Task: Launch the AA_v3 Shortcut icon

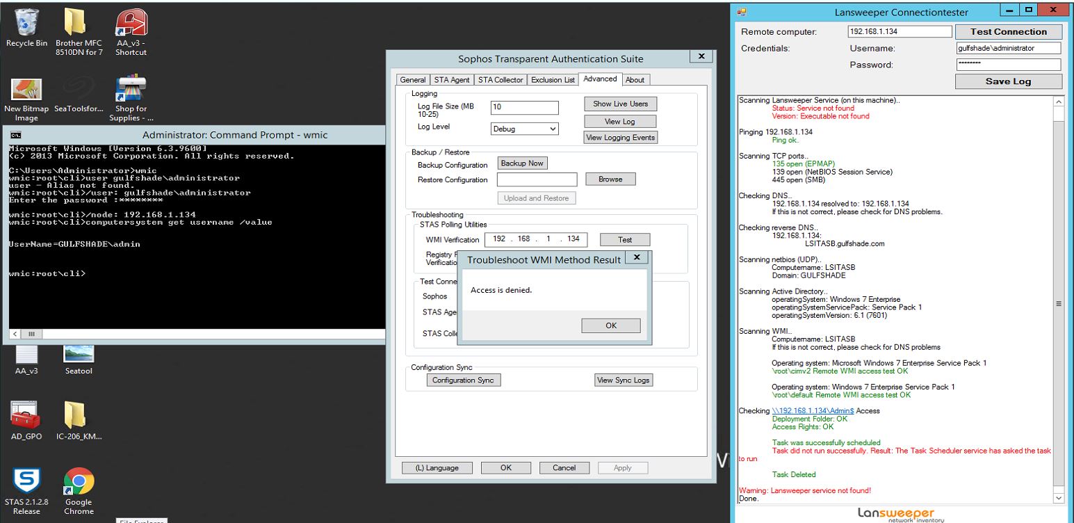Action: pyautogui.click(x=131, y=32)
